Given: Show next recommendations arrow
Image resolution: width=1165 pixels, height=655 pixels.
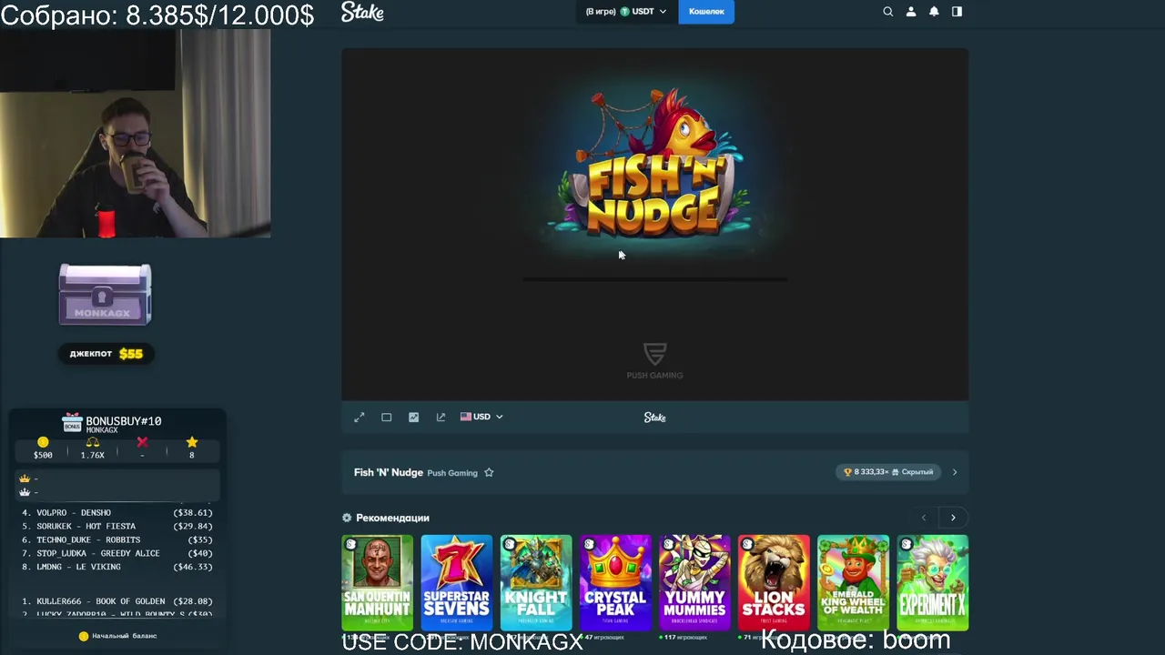Looking at the screenshot, I should pyautogui.click(x=953, y=518).
